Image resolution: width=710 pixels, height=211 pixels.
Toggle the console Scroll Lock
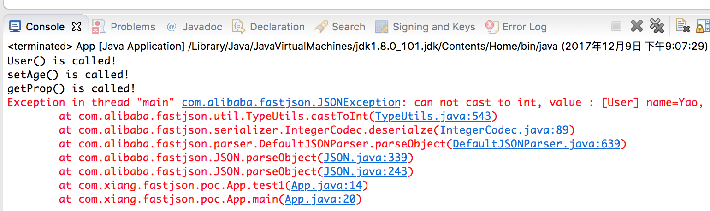click(x=702, y=26)
